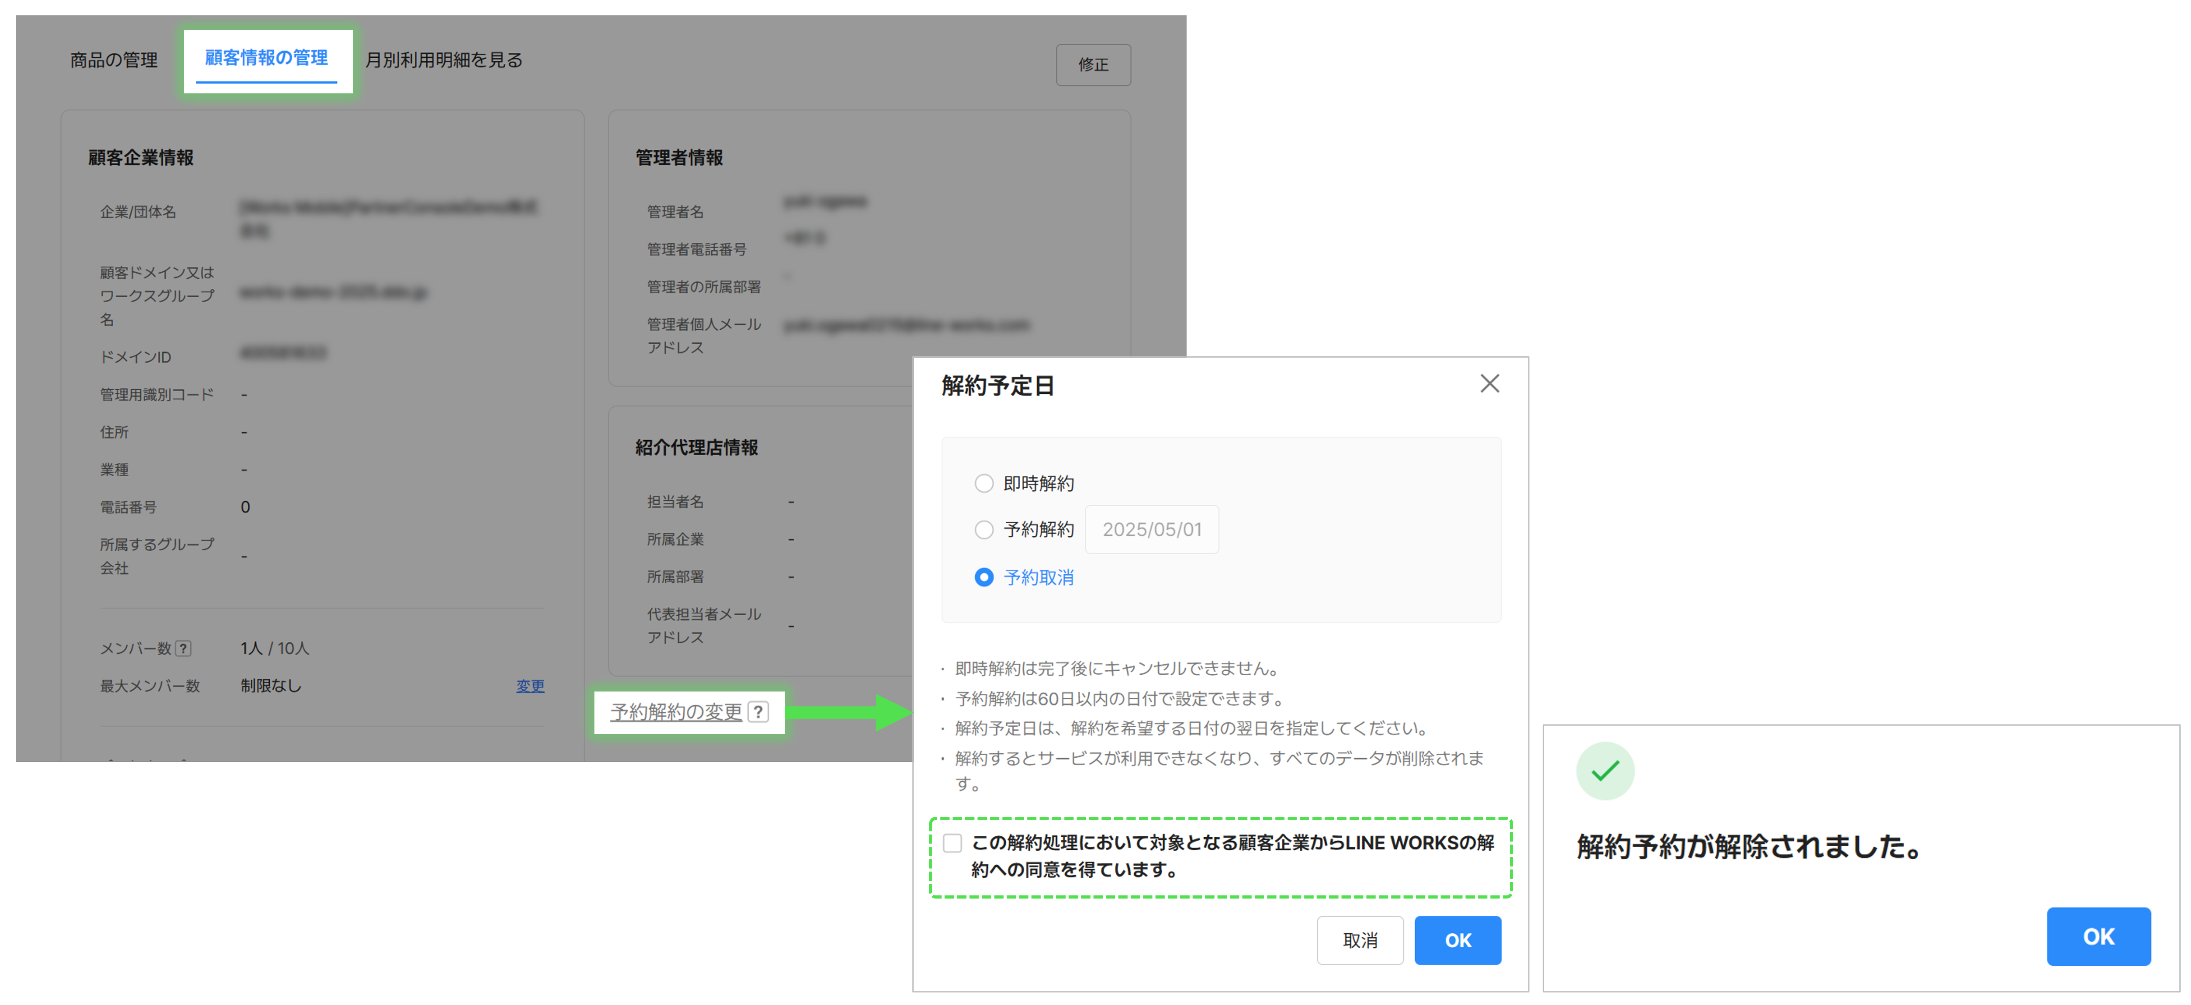2191x1005 pixels.
Task: Click the 変更 link for 最大メンバー数
Action: pos(530,686)
